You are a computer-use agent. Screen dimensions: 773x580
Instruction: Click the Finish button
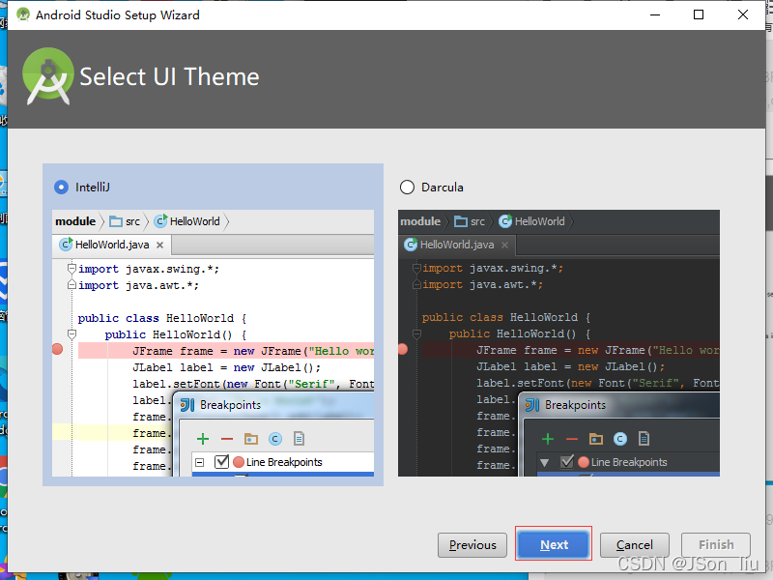(x=716, y=544)
